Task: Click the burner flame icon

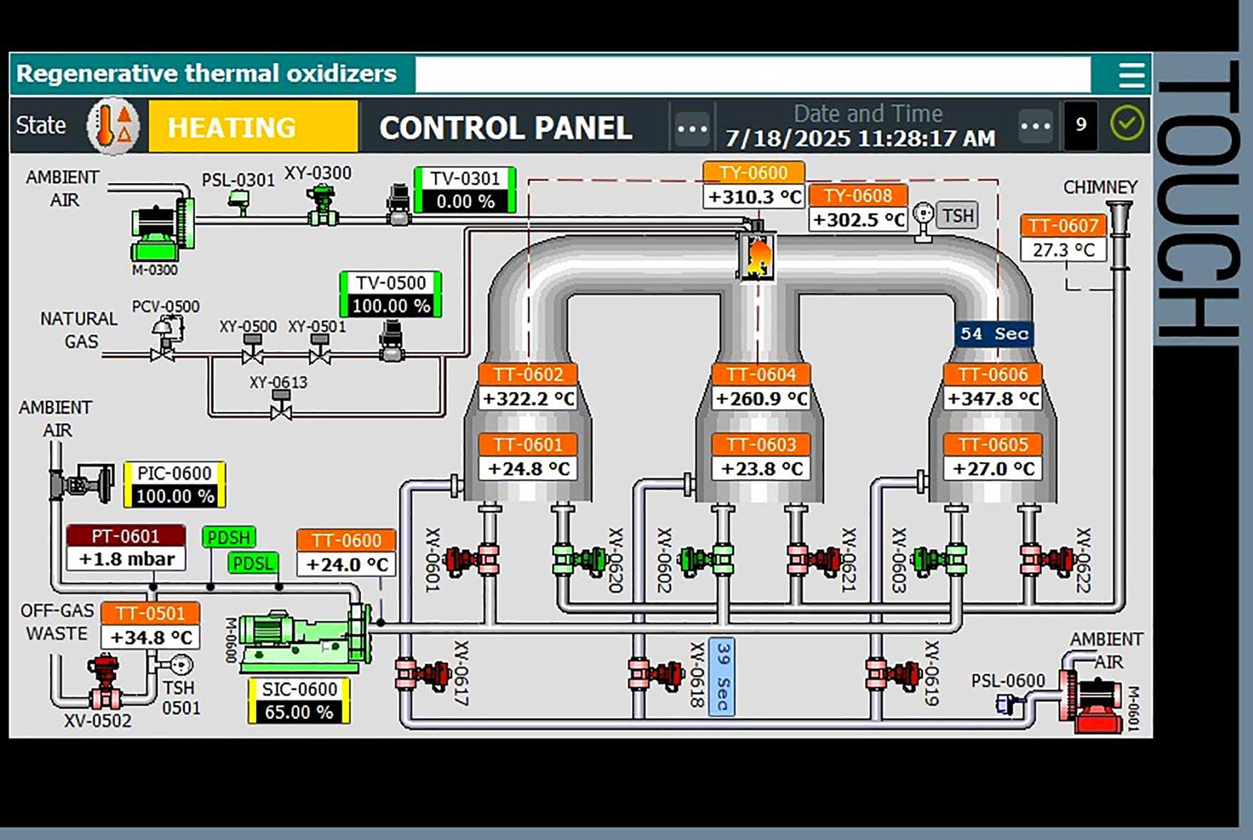Action: (x=757, y=255)
